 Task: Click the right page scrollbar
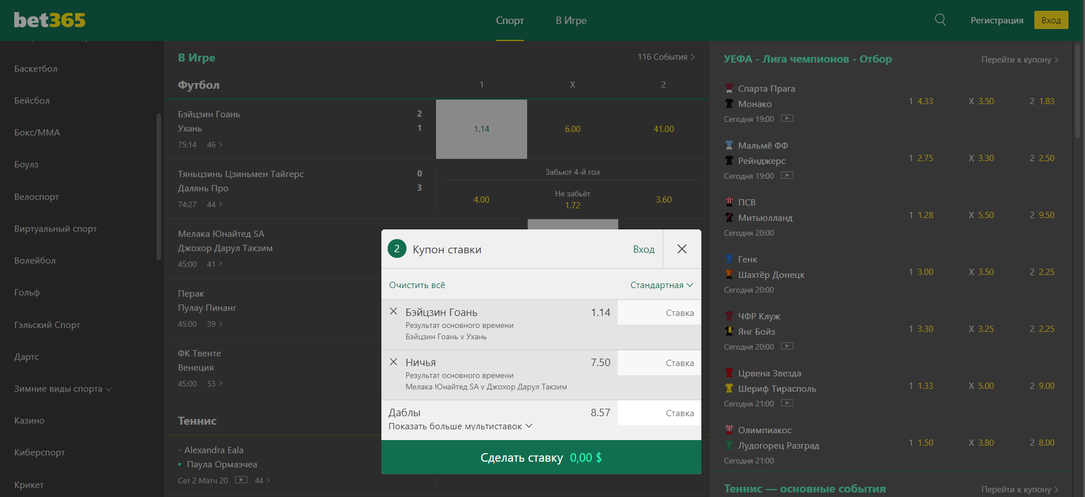1078,90
